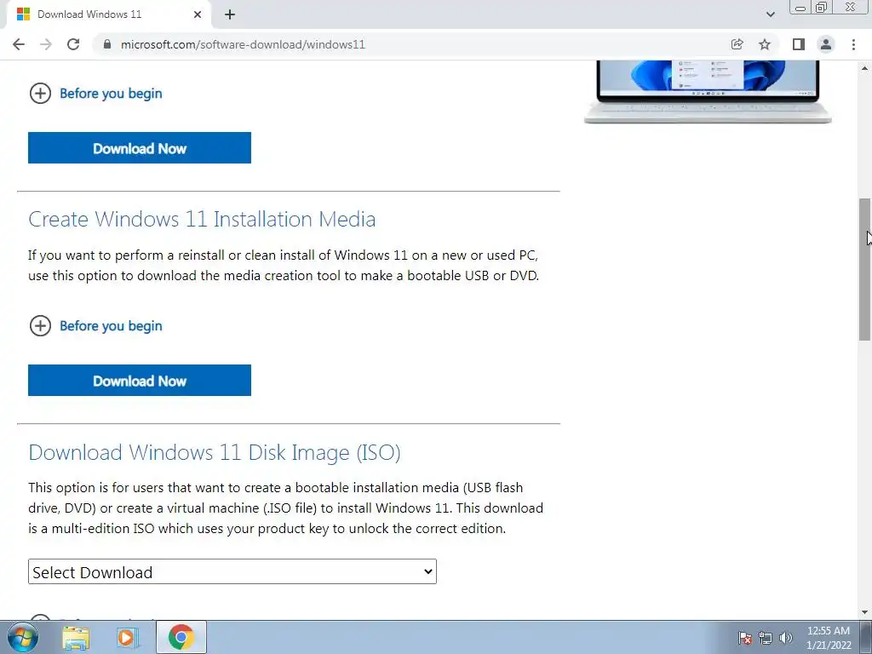Click the scrollbar up arrow
The height and width of the screenshot is (654, 872).
(865, 68)
